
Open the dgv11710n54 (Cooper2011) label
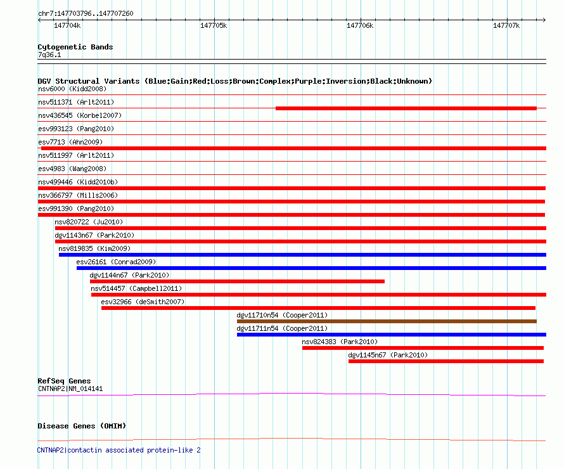[x=283, y=315]
